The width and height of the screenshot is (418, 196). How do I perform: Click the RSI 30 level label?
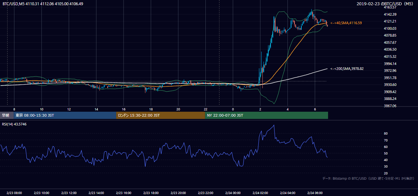click(x=386, y=167)
